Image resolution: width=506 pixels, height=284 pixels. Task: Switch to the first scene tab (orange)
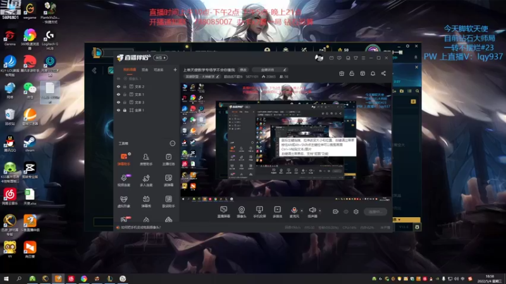click(x=130, y=70)
